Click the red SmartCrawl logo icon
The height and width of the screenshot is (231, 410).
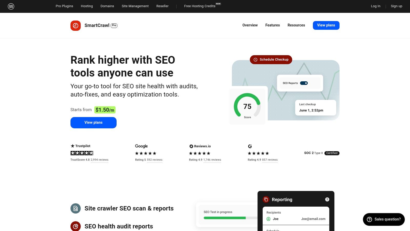[75, 25]
